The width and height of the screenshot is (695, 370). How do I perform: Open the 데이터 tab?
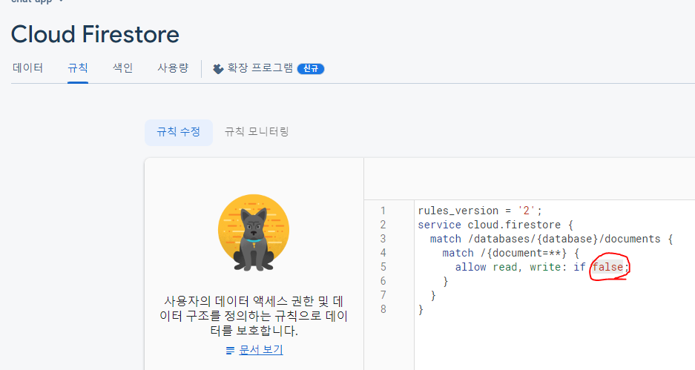click(28, 67)
